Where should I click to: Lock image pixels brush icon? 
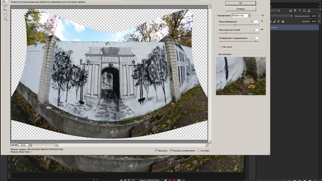[x=274, y=22]
